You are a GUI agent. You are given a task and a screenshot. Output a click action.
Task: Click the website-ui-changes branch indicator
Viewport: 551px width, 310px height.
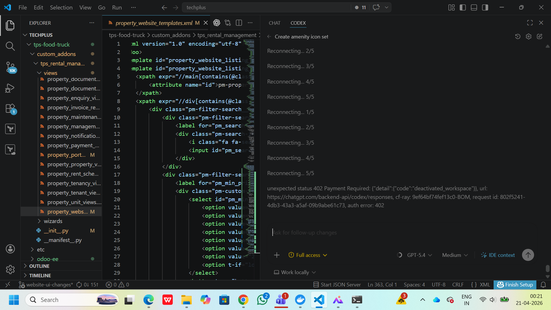(46, 285)
